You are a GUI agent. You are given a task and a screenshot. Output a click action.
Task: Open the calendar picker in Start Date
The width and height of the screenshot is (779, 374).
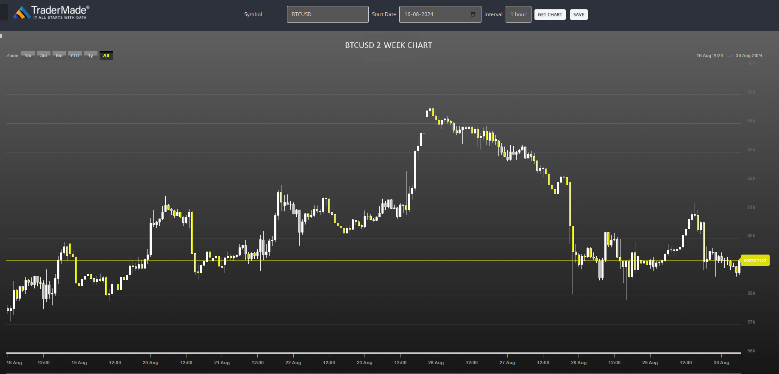click(473, 14)
